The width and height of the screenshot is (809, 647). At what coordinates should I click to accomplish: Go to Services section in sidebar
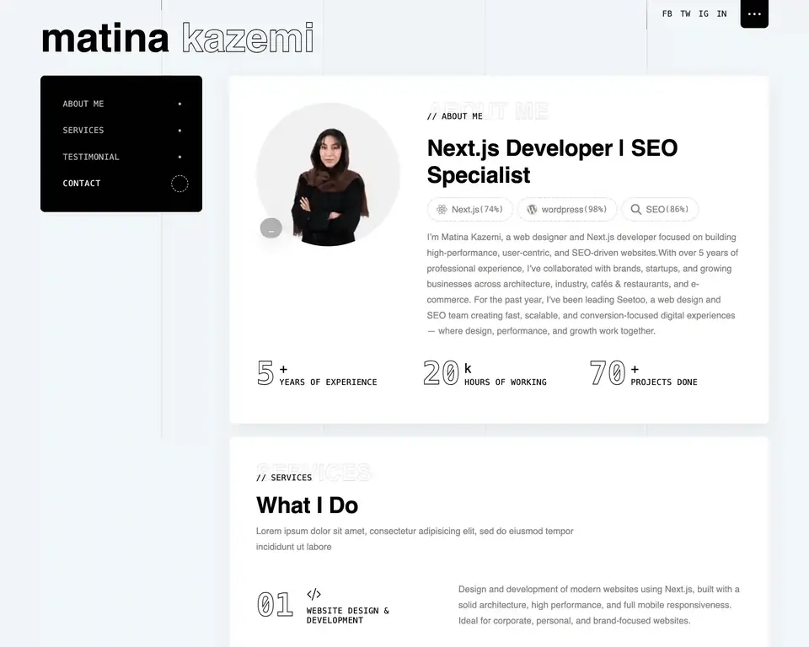[83, 130]
